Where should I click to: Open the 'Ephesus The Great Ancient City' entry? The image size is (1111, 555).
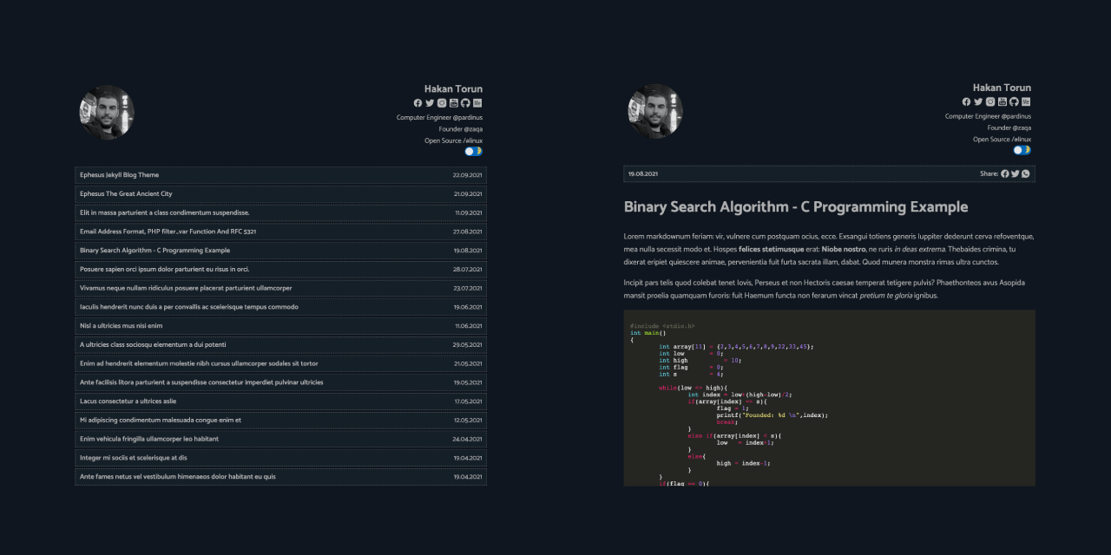pos(125,193)
